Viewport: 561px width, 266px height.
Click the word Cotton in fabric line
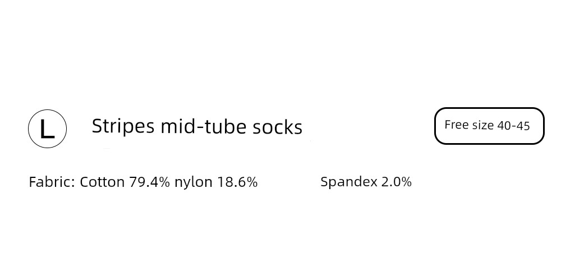(102, 182)
